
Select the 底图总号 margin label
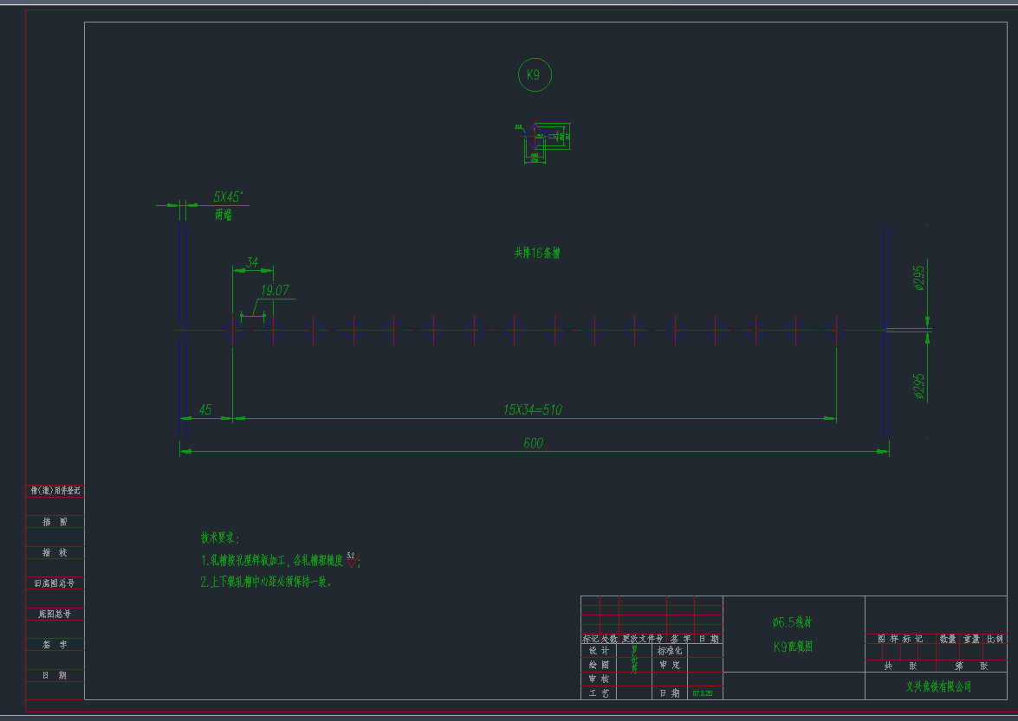55,614
